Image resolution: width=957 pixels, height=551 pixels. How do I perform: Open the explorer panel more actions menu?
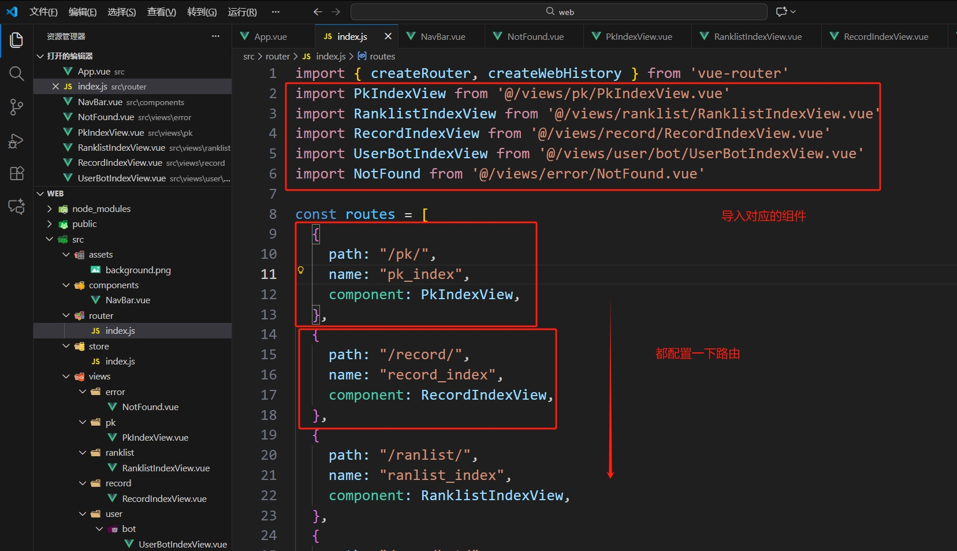pyautogui.click(x=215, y=36)
